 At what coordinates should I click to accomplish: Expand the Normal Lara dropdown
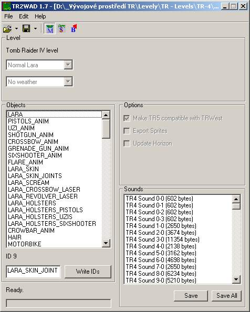click(x=68, y=65)
